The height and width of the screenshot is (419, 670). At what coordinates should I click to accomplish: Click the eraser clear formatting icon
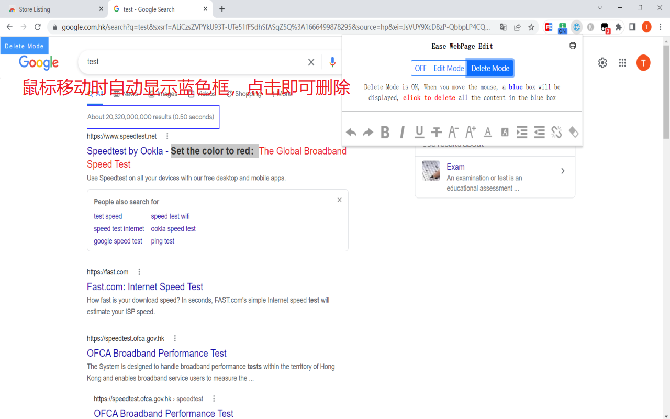574,133
